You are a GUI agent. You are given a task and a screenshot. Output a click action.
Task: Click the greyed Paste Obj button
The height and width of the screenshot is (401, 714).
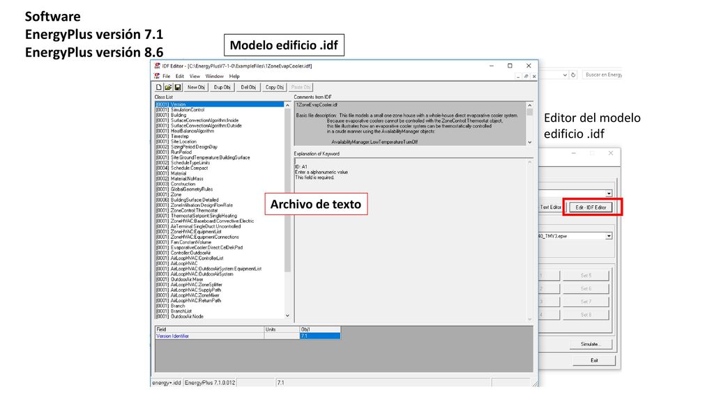point(301,87)
